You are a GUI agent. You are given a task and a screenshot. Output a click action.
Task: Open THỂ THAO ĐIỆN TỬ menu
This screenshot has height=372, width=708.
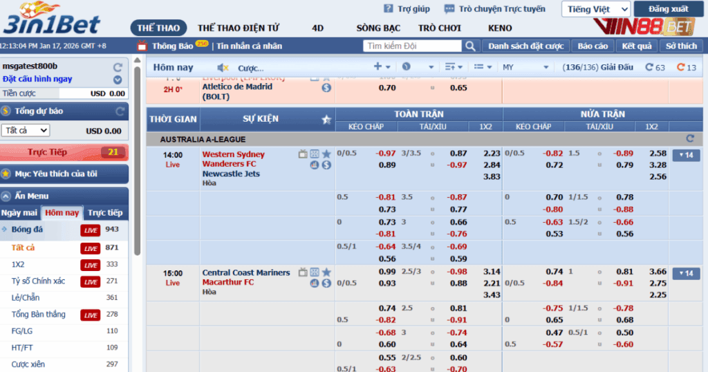coord(239,28)
